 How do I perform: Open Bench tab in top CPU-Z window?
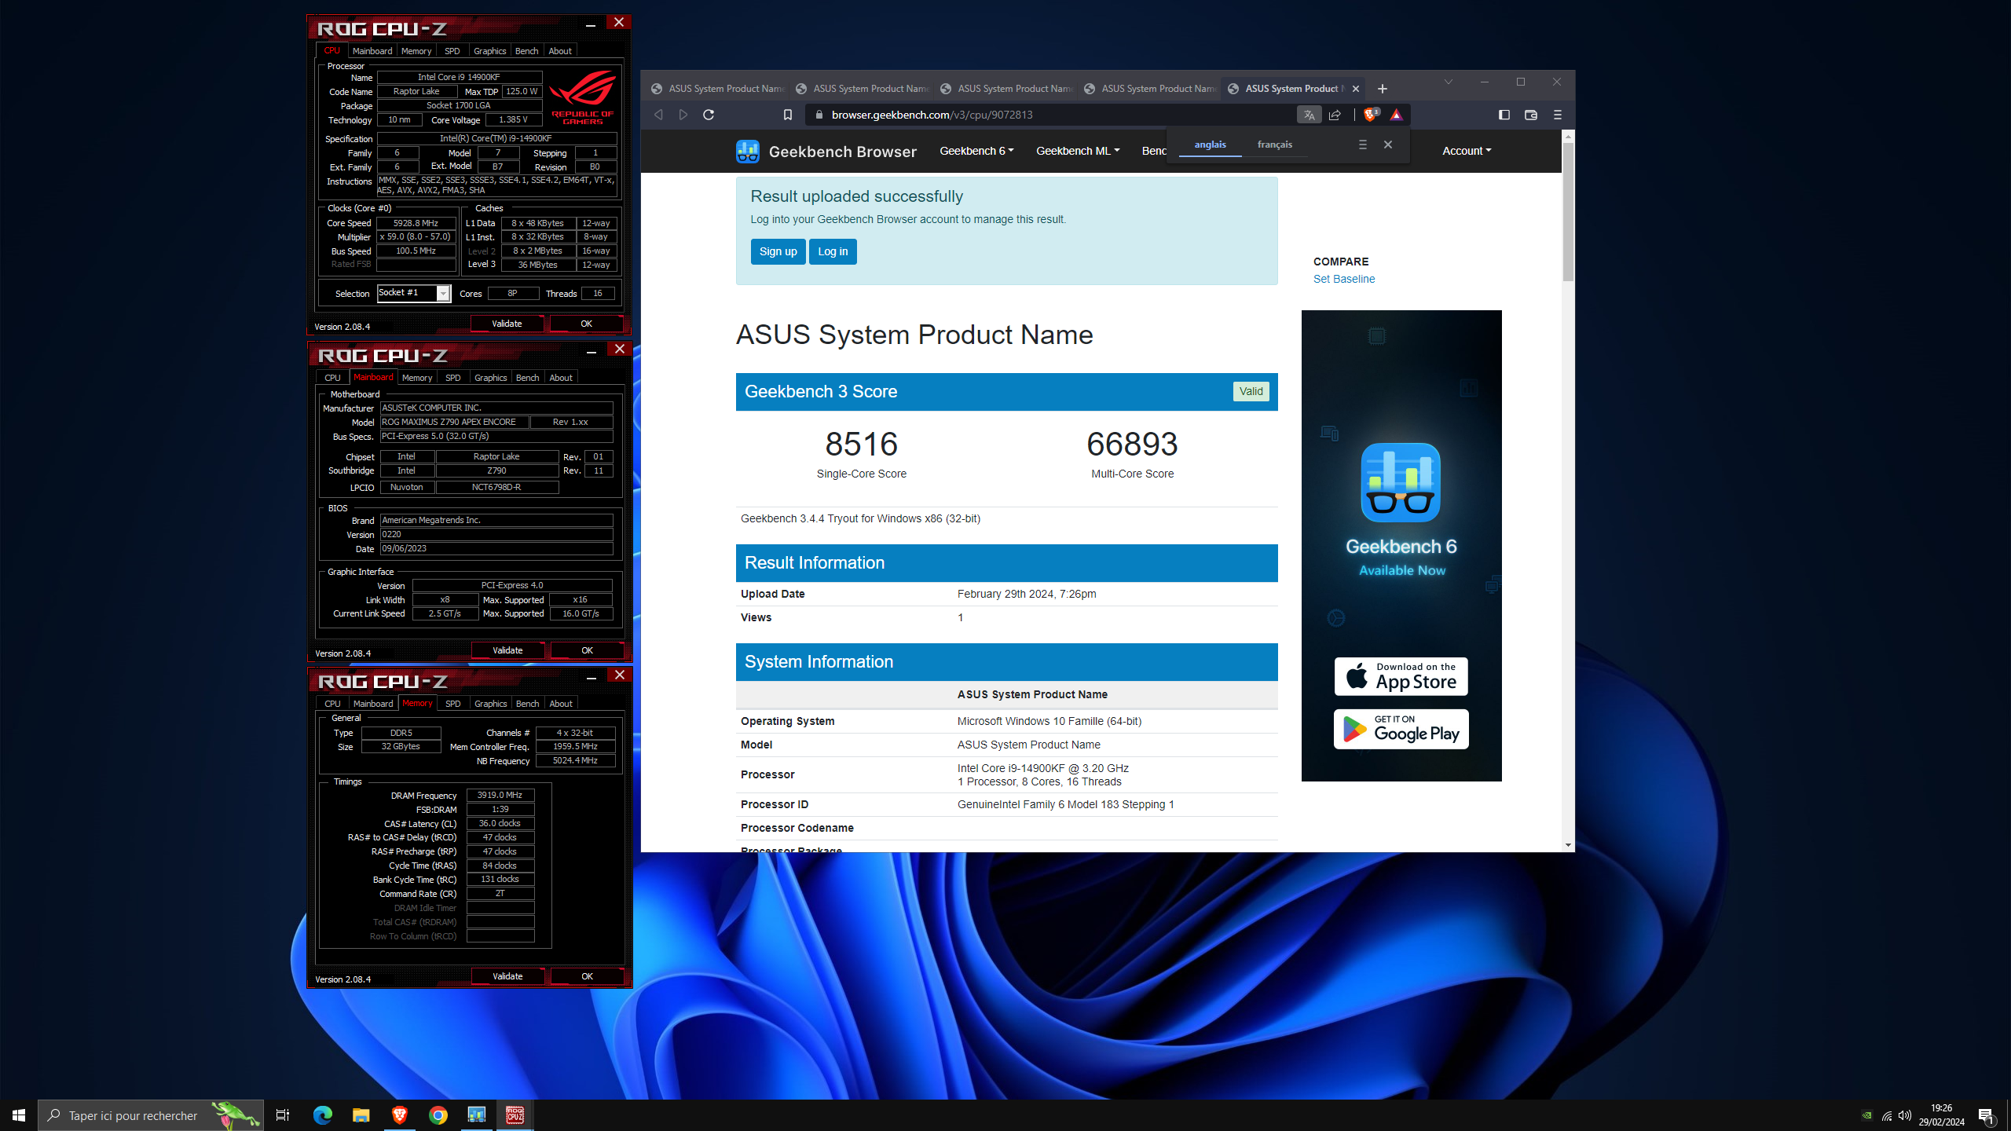527,51
